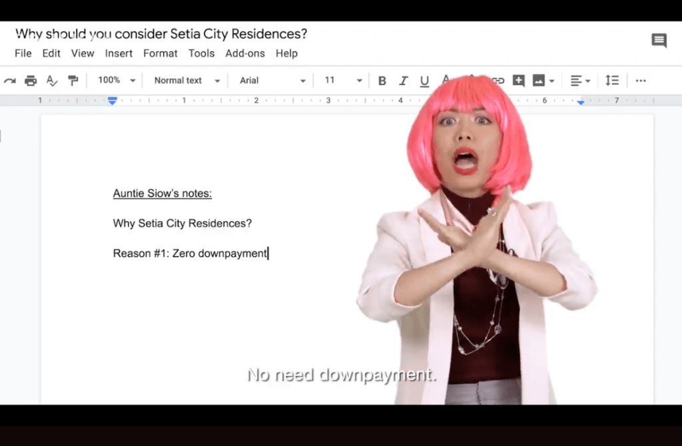Open the 100% zoom dropdown

point(117,81)
